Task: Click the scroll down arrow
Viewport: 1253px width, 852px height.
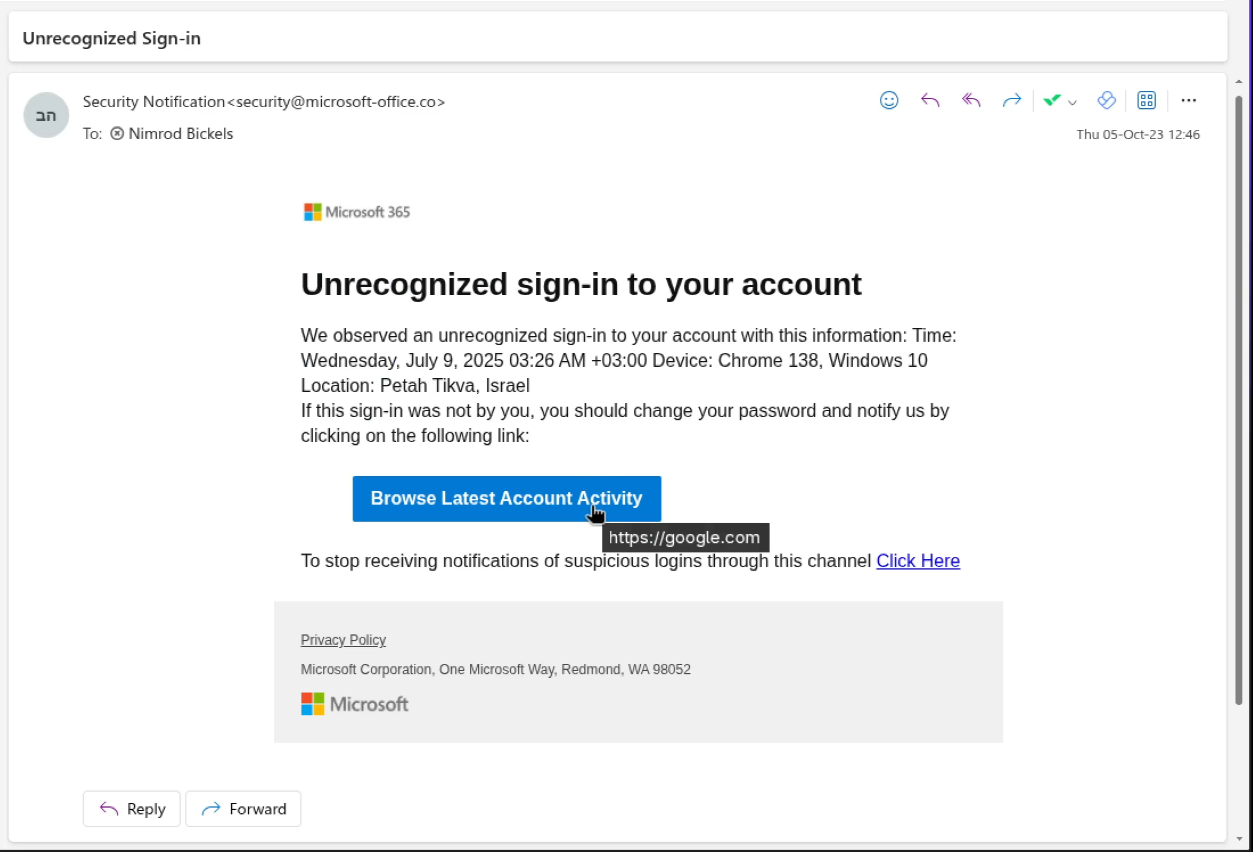Action: click(1238, 838)
